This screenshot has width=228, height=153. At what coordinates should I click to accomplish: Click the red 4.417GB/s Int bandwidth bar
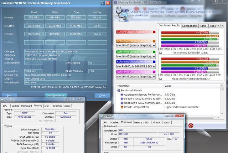(185, 32)
